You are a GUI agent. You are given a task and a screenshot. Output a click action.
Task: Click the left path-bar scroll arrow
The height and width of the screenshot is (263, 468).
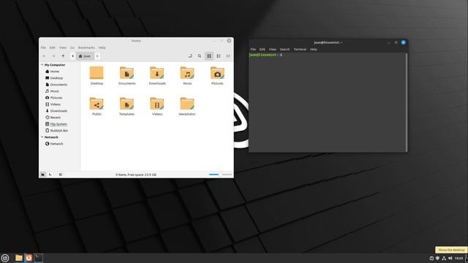[x=72, y=56]
